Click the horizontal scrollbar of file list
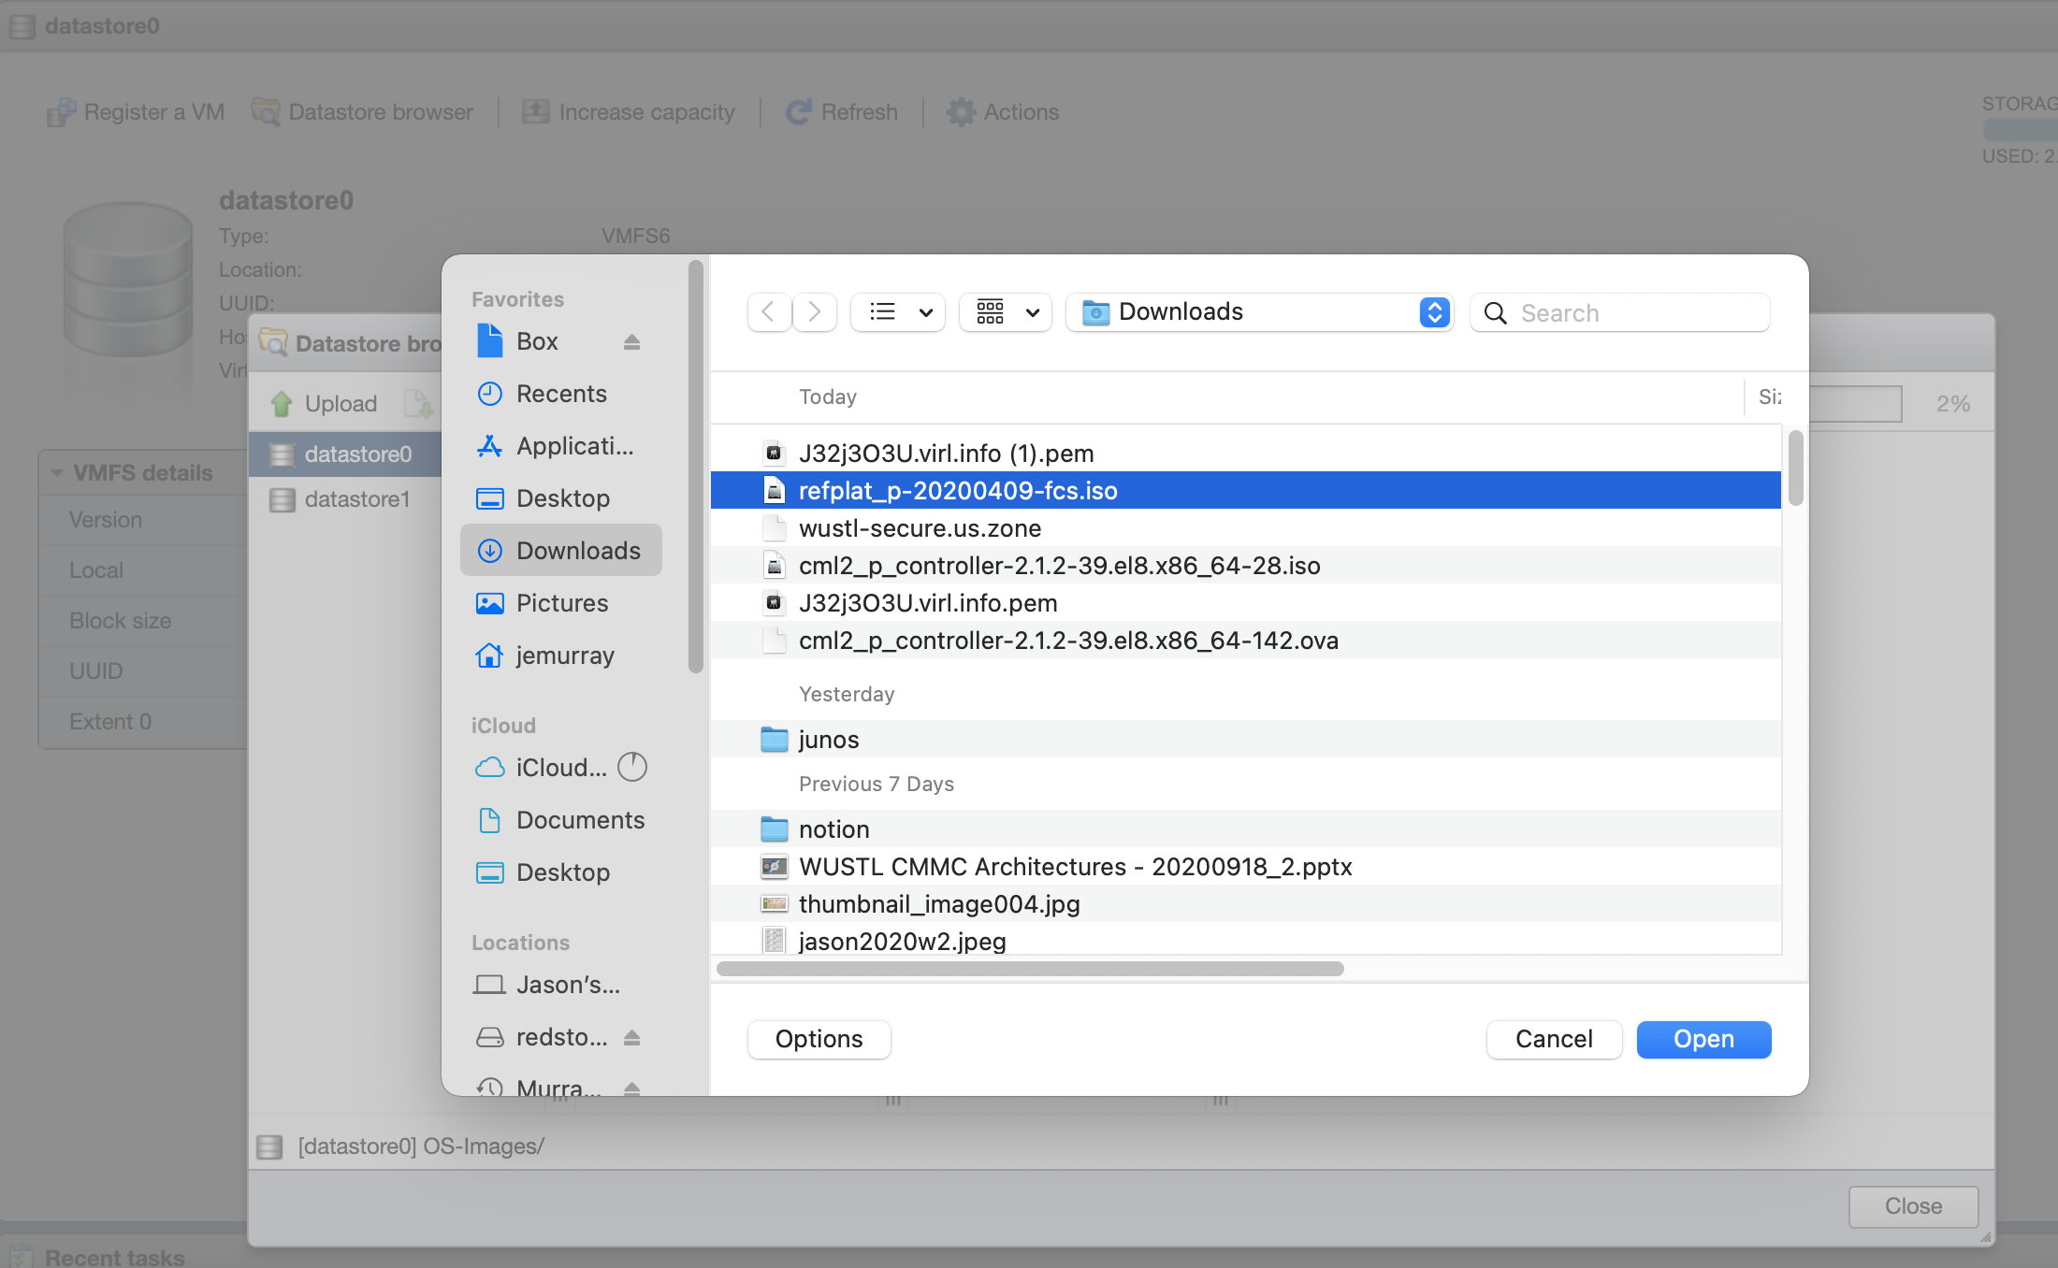2058x1268 pixels. [x=1030, y=969]
